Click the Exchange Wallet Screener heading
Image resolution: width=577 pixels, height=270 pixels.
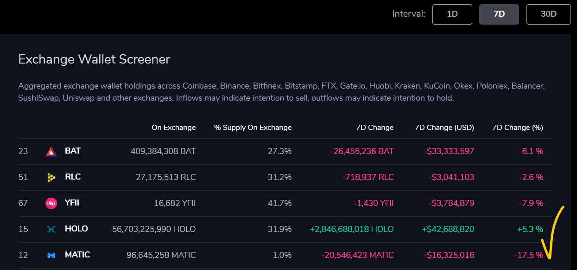pyautogui.click(x=94, y=59)
